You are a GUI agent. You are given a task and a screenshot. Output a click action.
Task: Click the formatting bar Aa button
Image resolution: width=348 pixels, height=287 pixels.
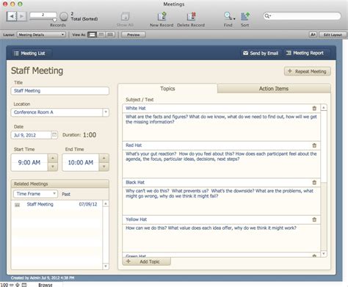[313, 34]
